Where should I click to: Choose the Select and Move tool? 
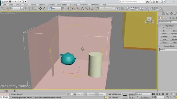click(x=40, y=9)
